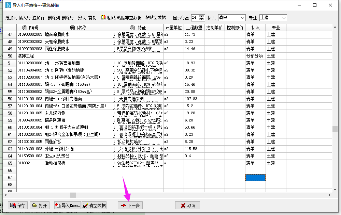This screenshot has width=341, height=215.
Task: Click name cell 女儿墙内侧
Action: [x=78, y=113]
